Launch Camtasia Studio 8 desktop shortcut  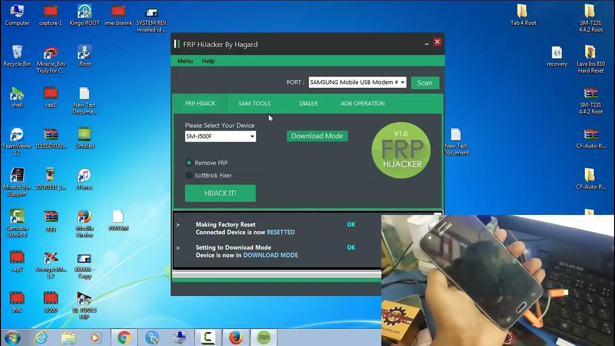pos(17,223)
